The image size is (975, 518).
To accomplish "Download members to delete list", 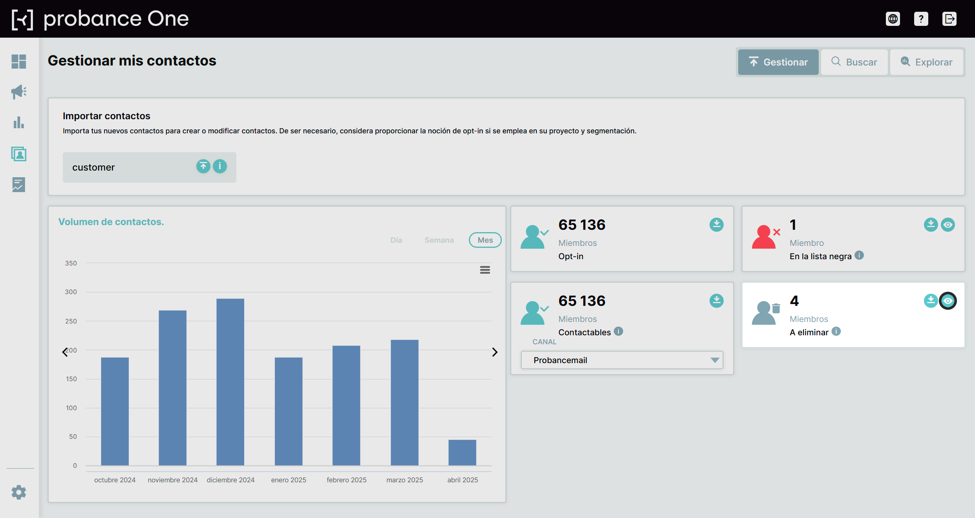I will 931,301.
